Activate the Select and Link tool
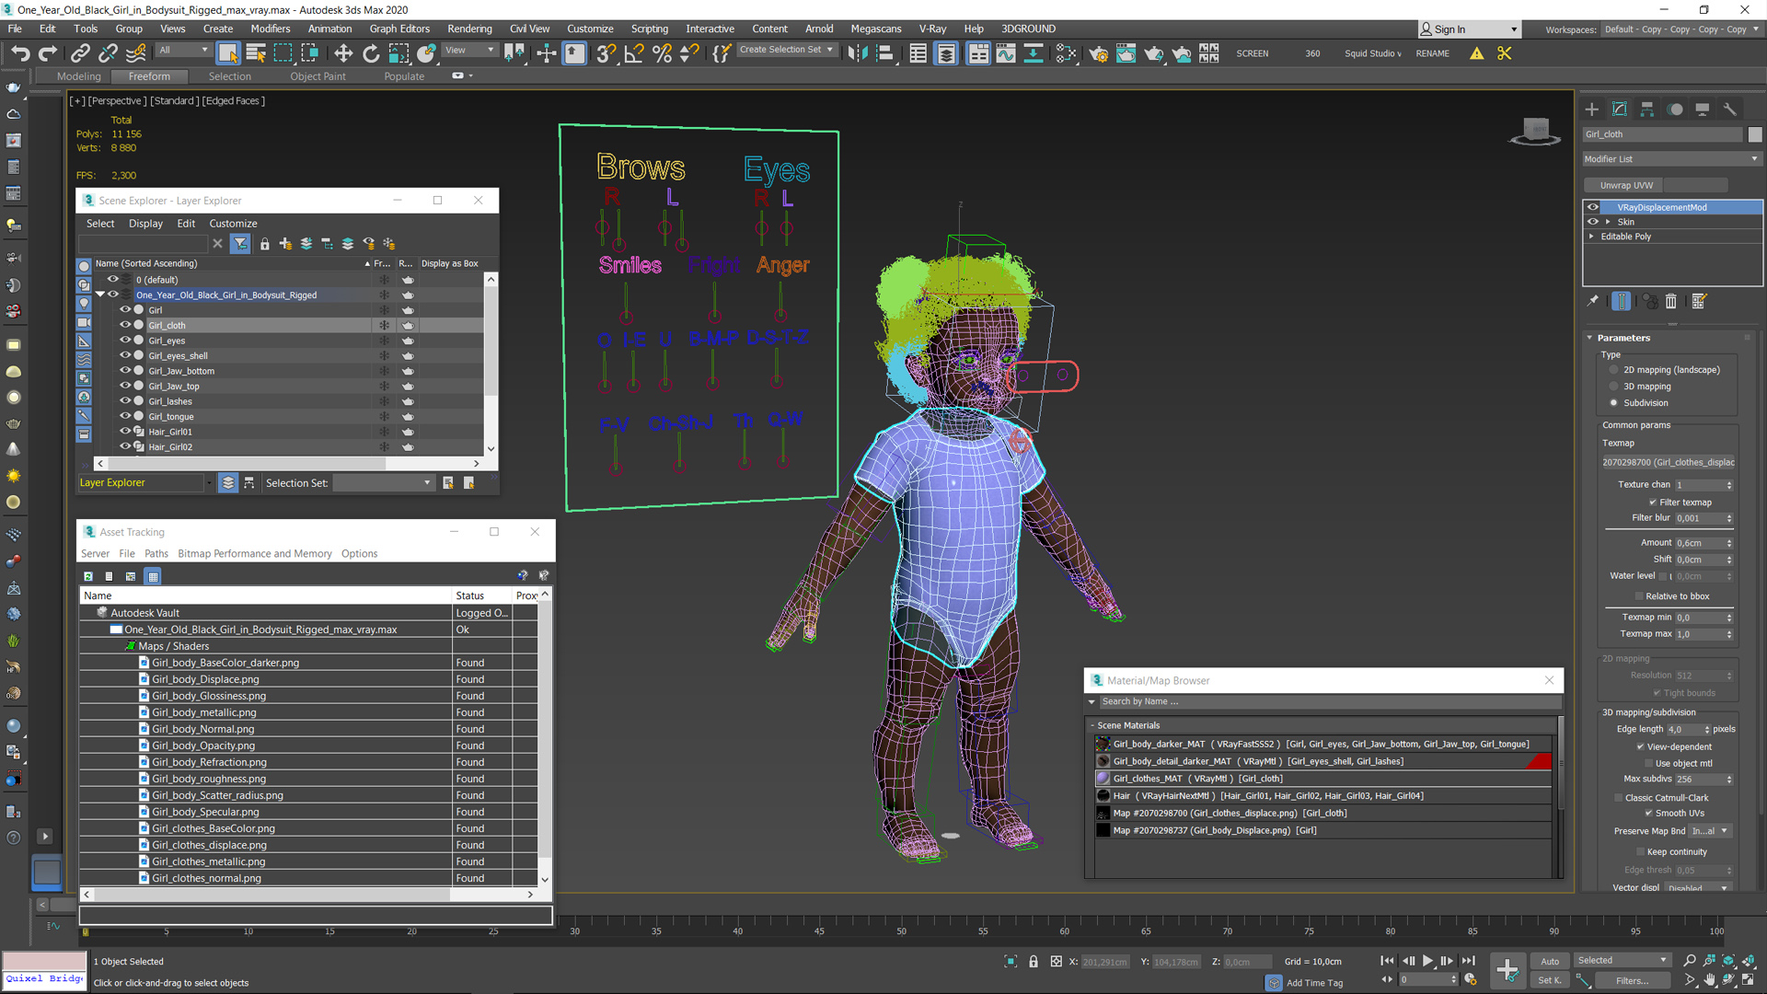This screenshot has height=994, width=1767. point(80,53)
